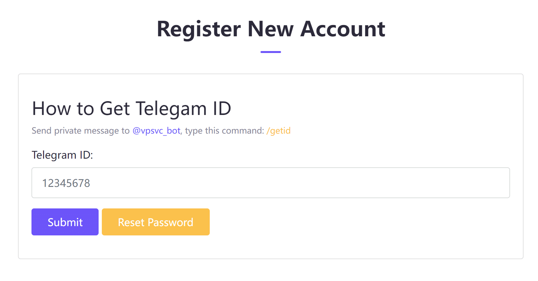Click the Register New Account page title
This screenshot has width=538, height=281.
(271, 29)
